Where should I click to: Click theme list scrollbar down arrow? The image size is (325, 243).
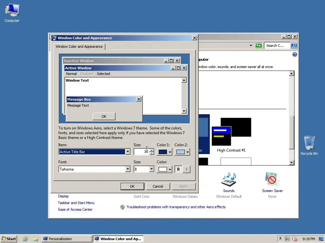(x=292, y=163)
